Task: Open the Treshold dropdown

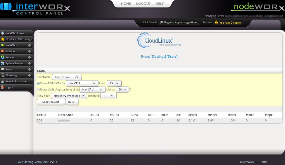Action: point(108,96)
